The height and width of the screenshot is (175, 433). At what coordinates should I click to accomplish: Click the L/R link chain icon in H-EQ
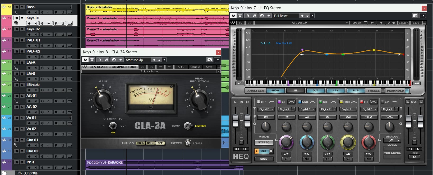click(264, 151)
